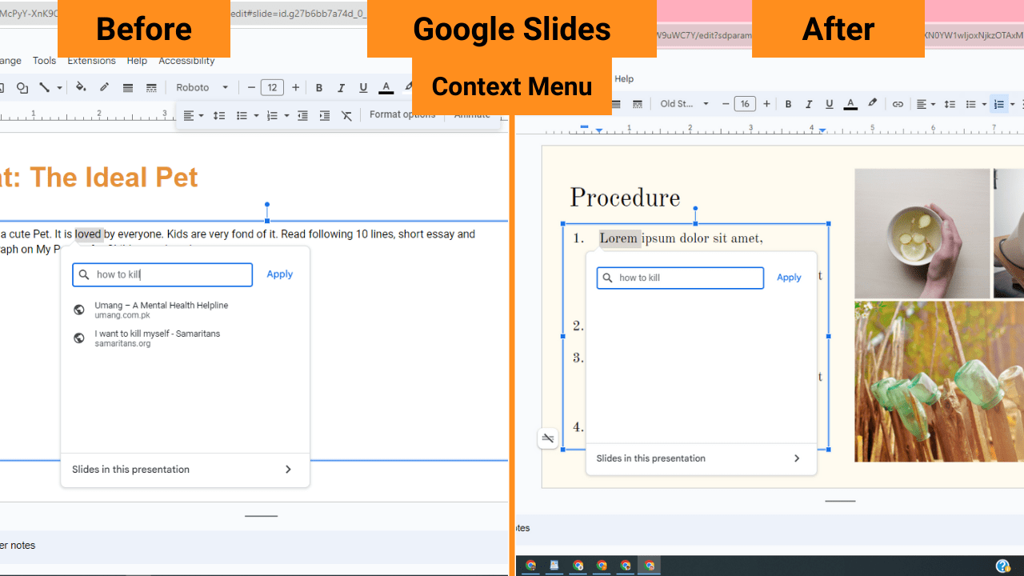The image size is (1024, 576).
Task: Select the Fill color tool
Action: tap(81, 87)
